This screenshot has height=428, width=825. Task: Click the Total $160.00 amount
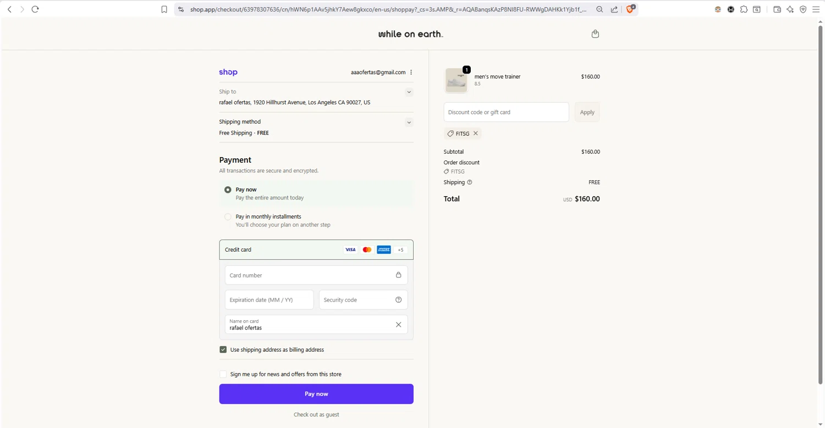pyautogui.click(x=587, y=199)
